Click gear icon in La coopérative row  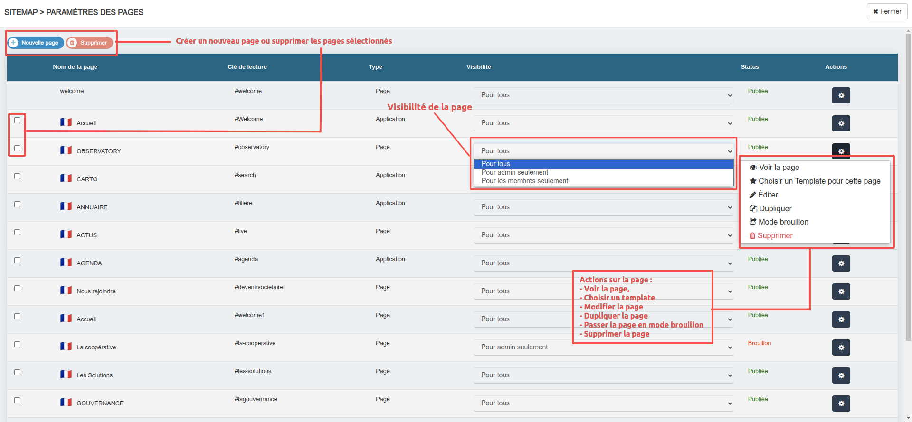coord(841,347)
